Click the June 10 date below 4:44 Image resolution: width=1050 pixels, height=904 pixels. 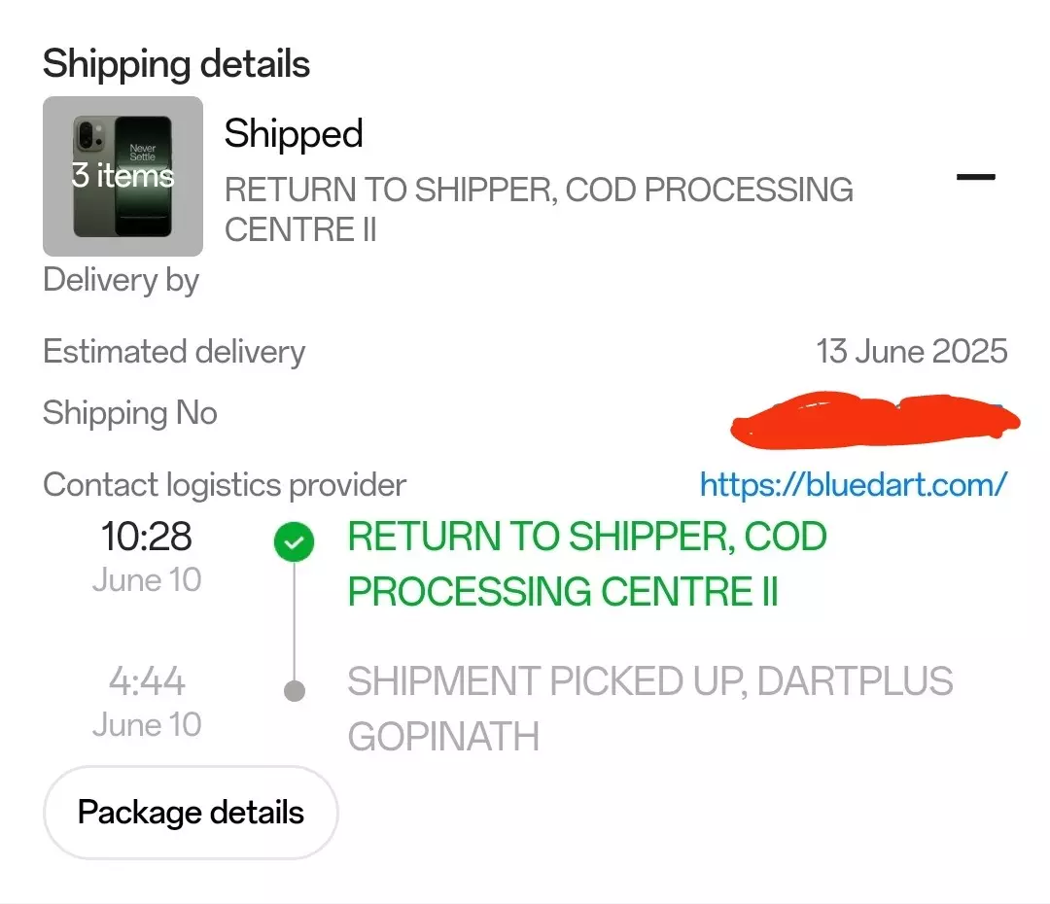point(147,724)
